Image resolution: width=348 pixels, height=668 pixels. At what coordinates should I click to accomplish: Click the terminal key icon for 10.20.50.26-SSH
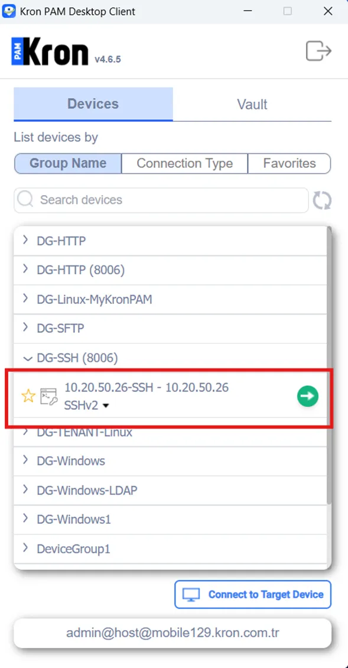tap(48, 396)
